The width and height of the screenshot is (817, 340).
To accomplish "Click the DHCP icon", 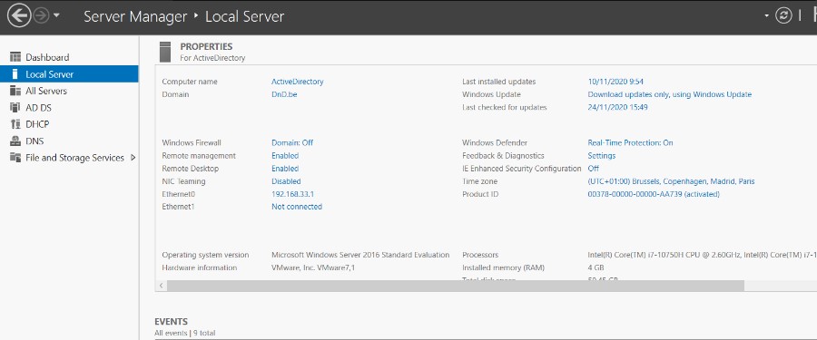I will pos(15,124).
